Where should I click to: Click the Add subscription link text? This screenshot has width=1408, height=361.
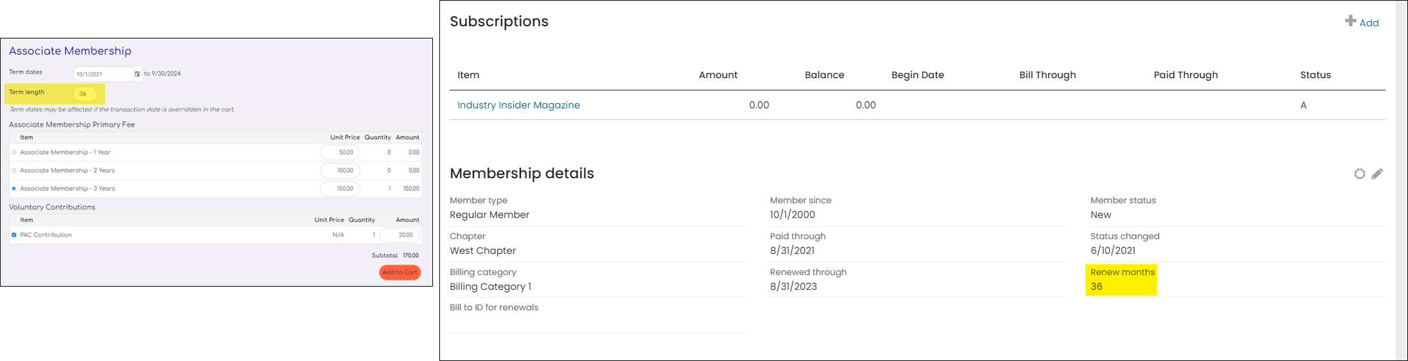(1369, 23)
